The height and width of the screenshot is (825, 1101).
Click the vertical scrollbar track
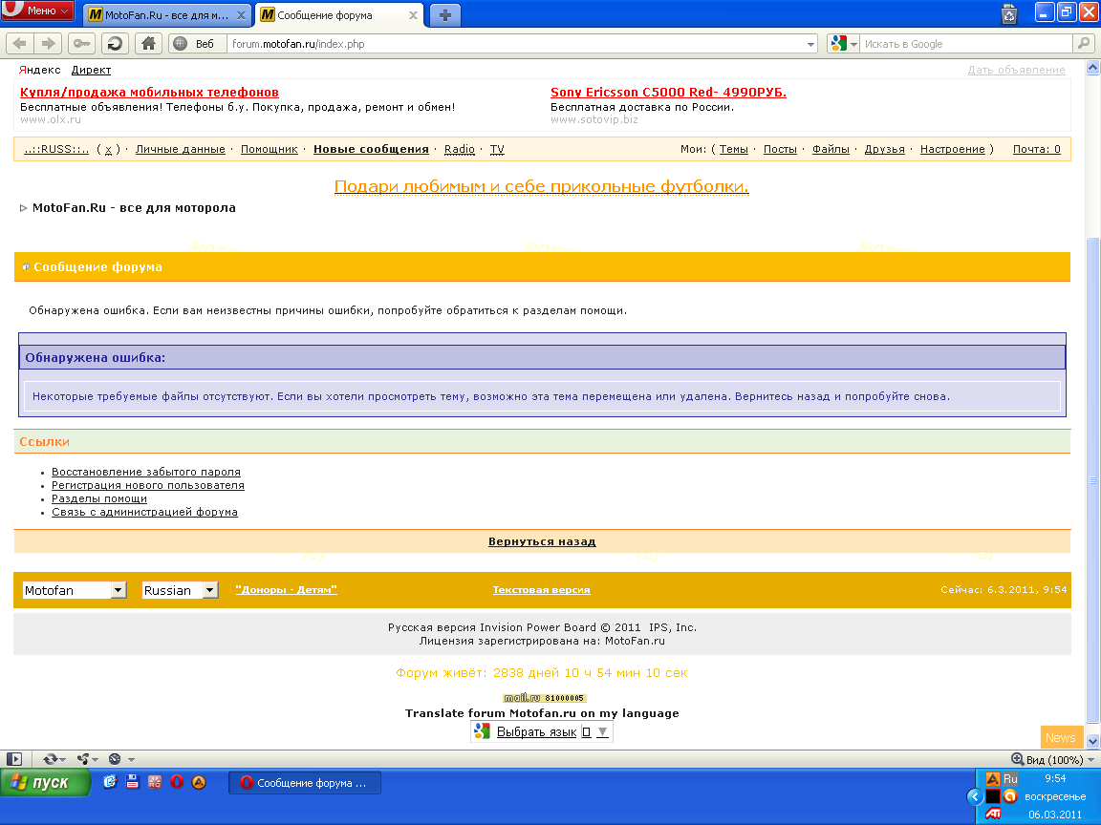1092,403
